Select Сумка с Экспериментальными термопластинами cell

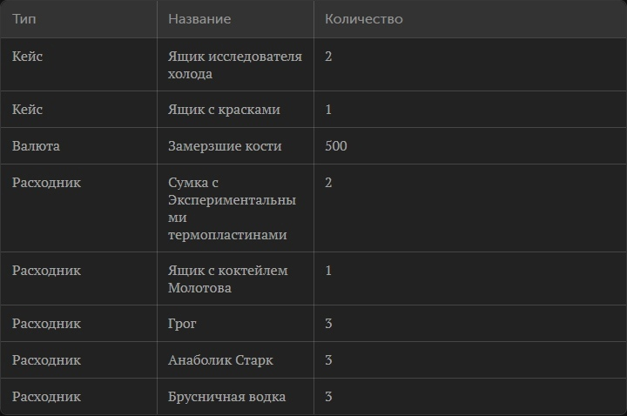[x=232, y=209]
